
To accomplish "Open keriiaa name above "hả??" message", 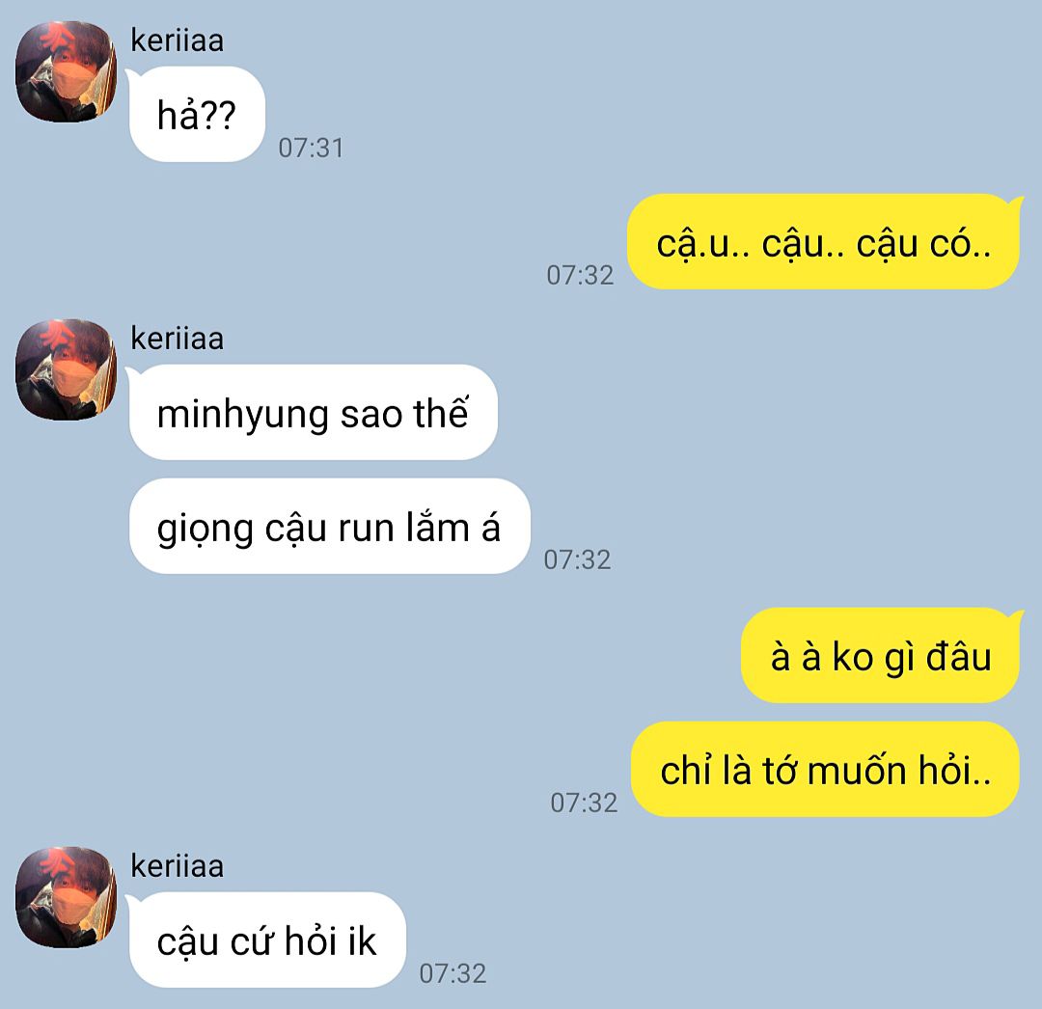I will coord(177,41).
